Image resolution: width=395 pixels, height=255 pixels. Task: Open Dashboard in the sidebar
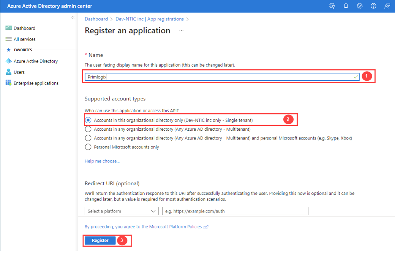point(24,28)
